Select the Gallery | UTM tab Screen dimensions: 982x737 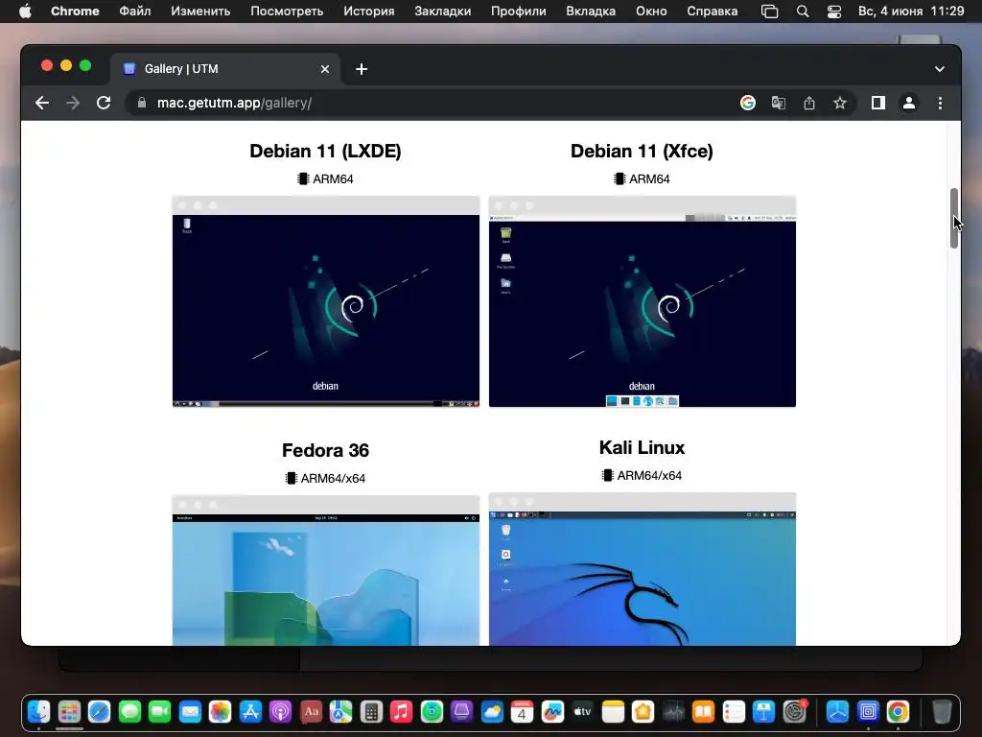coord(225,69)
